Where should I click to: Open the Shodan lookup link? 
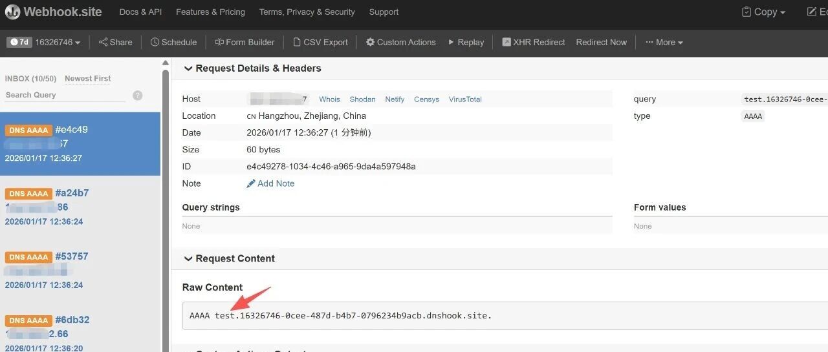tap(362, 99)
